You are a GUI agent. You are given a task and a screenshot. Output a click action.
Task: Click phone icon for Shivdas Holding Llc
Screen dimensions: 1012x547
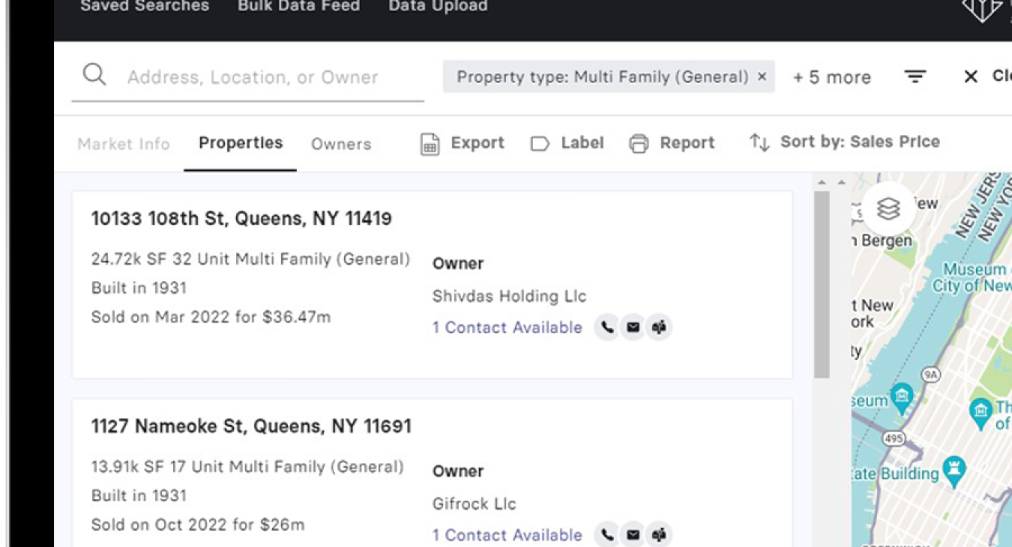coord(607,327)
